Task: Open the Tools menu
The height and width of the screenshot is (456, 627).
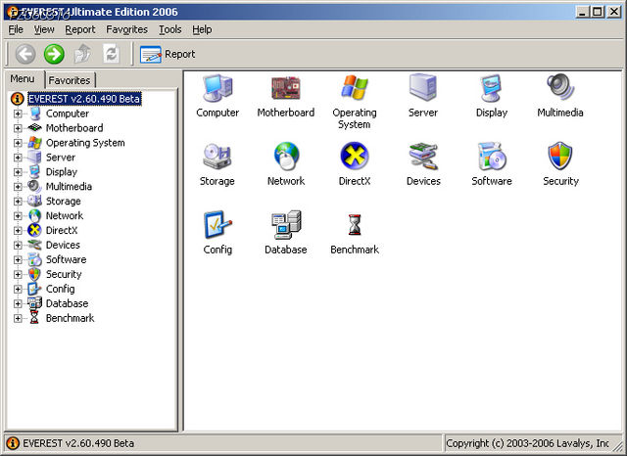Action: pyautogui.click(x=169, y=29)
